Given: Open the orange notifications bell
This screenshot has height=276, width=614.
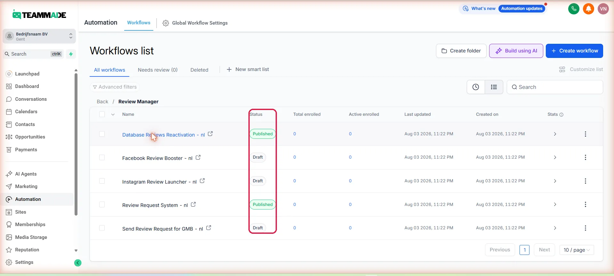Looking at the screenshot, I should click(x=588, y=9).
